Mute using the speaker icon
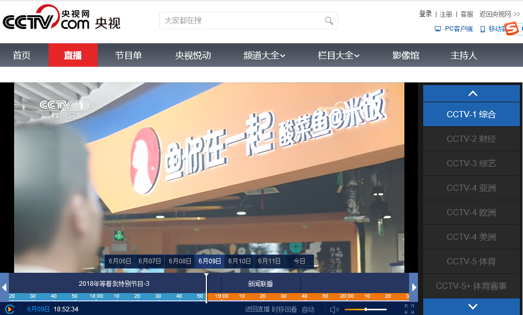The height and width of the screenshot is (315, 523). pyautogui.click(x=334, y=310)
